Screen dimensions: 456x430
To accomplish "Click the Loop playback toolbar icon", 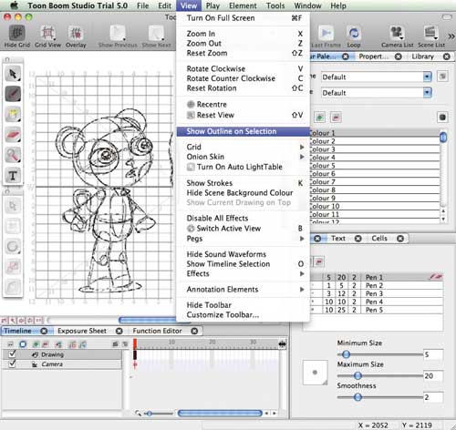I will click(354, 33).
